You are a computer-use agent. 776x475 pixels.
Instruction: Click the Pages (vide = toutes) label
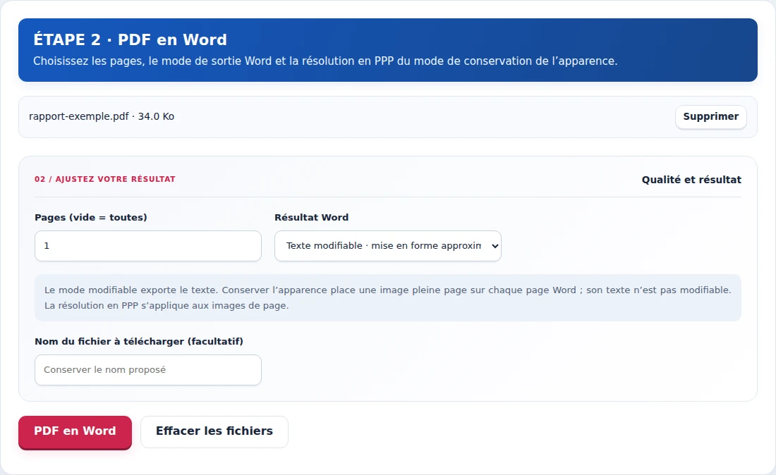(90, 218)
